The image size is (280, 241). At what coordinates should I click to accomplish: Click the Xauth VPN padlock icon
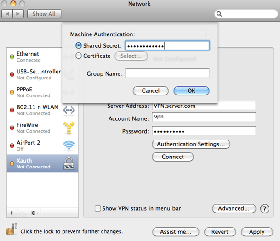[69, 163]
